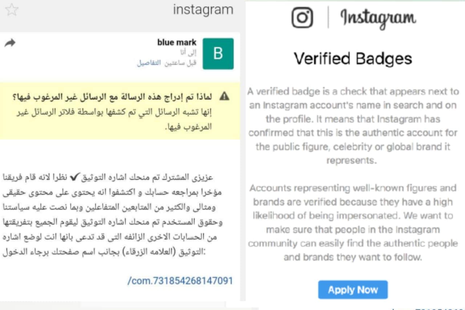Screen dimensions: 465x310
Task: Click the reply arrow icon
Action: pos(10,43)
